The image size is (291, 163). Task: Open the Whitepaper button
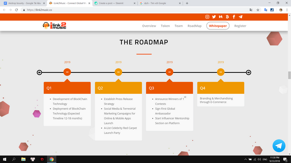coord(218,26)
